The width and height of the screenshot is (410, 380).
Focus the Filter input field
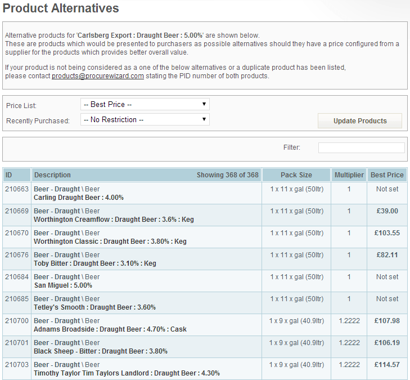coord(362,147)
